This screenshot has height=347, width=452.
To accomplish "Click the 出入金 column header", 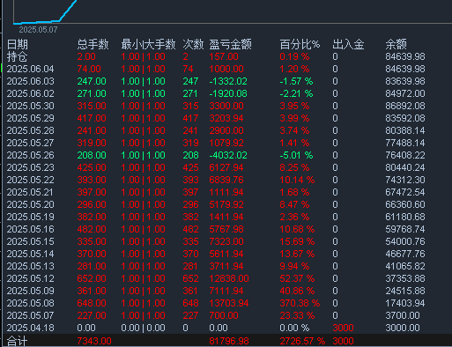I will tap(348, 44).
